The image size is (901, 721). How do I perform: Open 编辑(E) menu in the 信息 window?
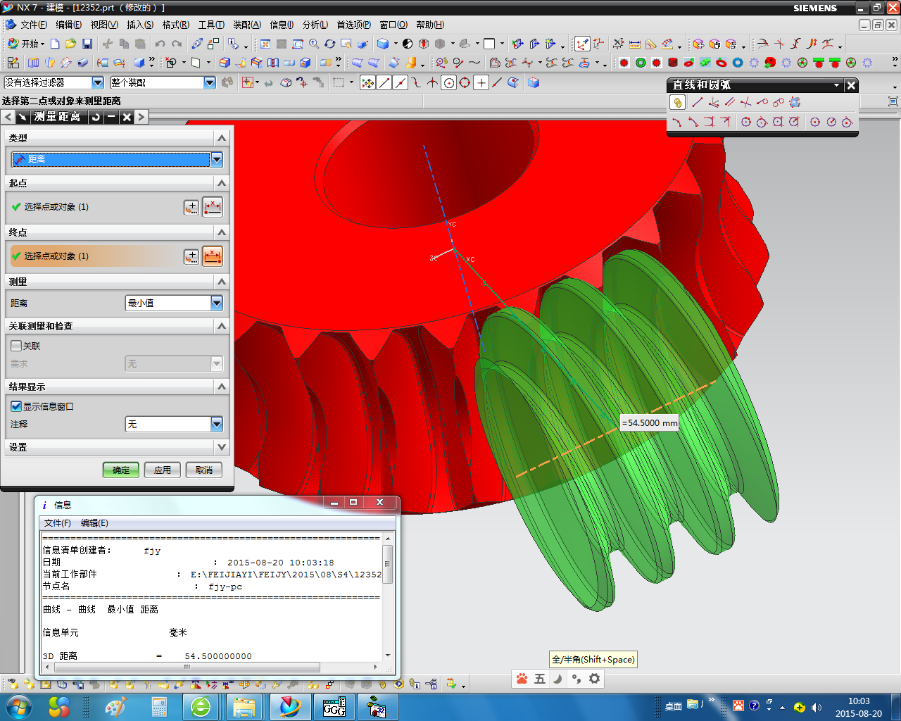coord(94,523)
